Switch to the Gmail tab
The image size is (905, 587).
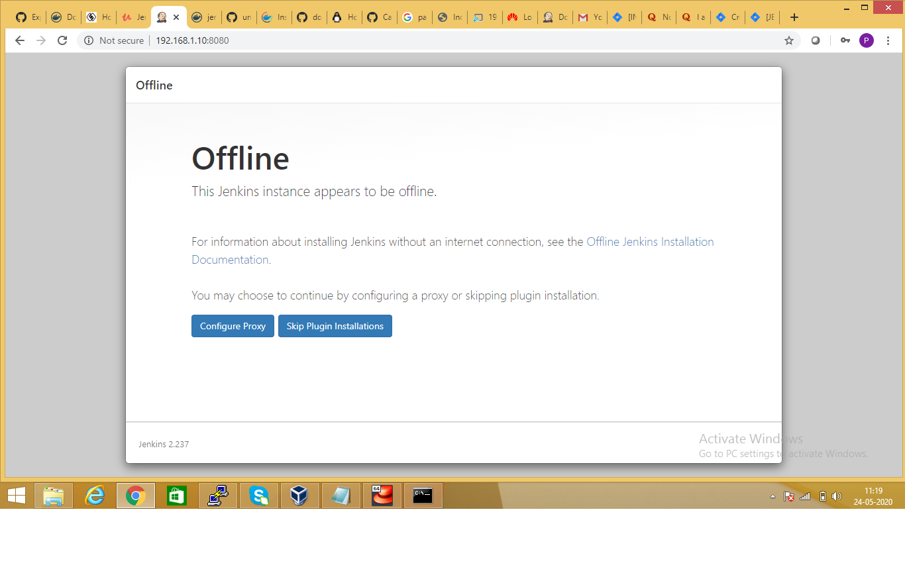pyautogui.click(x=589, y=17)
